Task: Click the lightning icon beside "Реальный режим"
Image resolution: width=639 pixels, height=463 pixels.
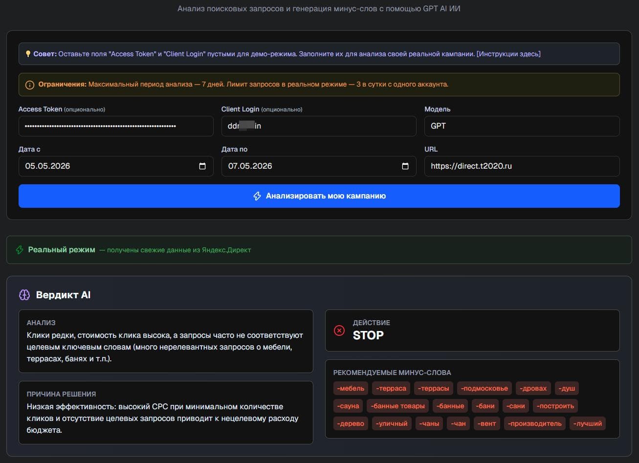Action: pyautogui.click(x=20, y=250)
